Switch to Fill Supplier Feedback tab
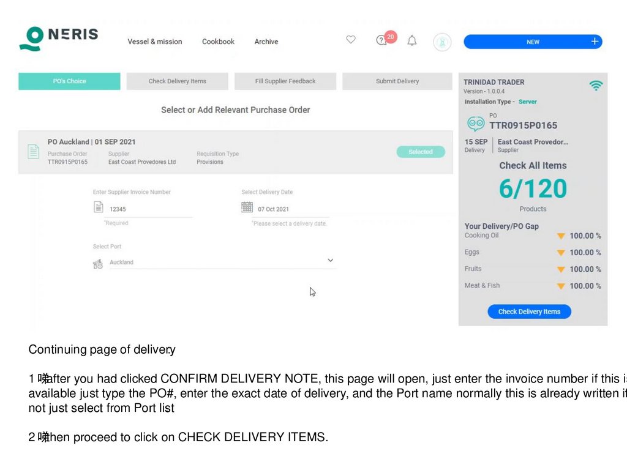 pos(285,81)
